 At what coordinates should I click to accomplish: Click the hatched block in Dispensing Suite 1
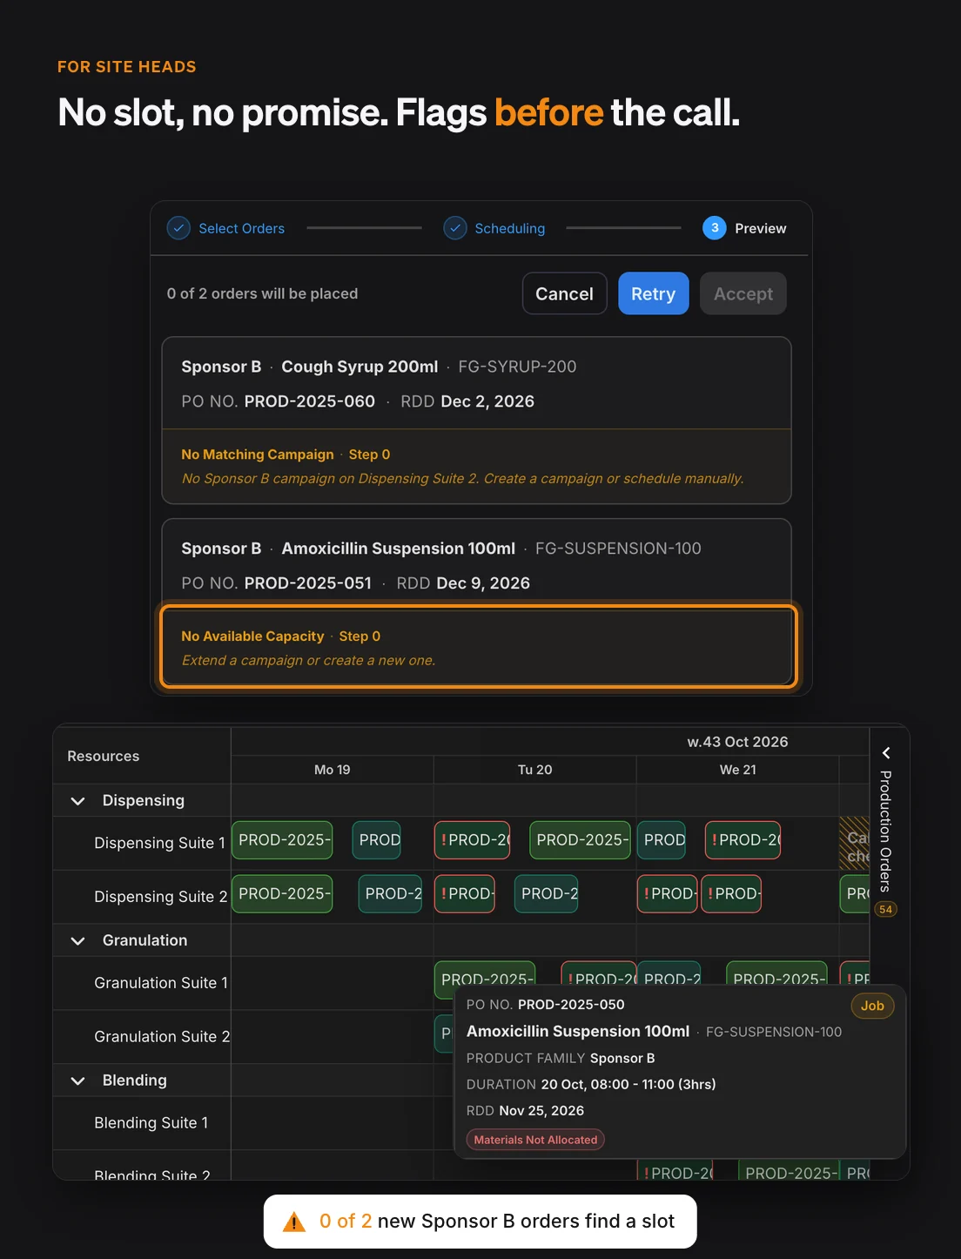tap(854, 843)
